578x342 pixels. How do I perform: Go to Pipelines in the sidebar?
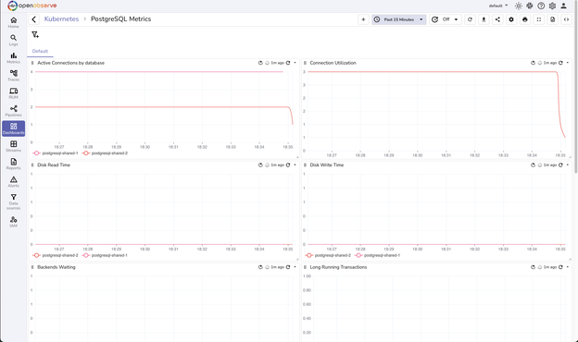coord(13,111)
